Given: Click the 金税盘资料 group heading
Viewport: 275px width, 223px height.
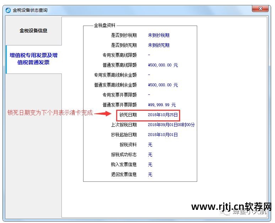Looking at the screenshot, I should click(x=104, y=26).
